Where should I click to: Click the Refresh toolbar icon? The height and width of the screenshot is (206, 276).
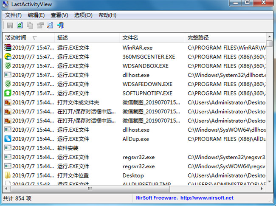(x=20, y=25)
